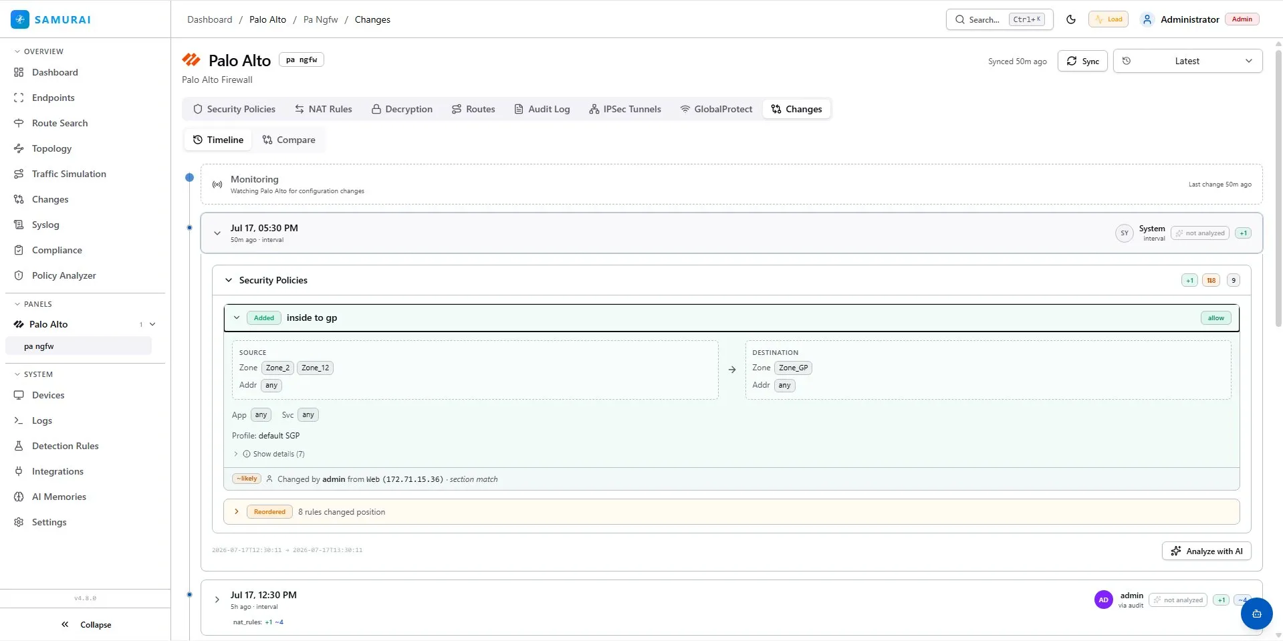Viewport: 1283px width, 641px height.
Task: Open Detection Rules page
Action: click(x=65, y=446)
